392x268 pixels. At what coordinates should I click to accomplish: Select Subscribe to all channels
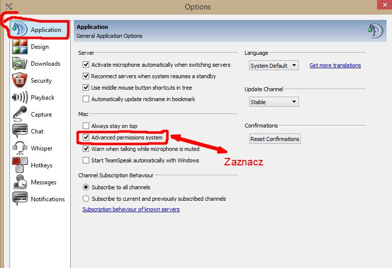point(86,187)
